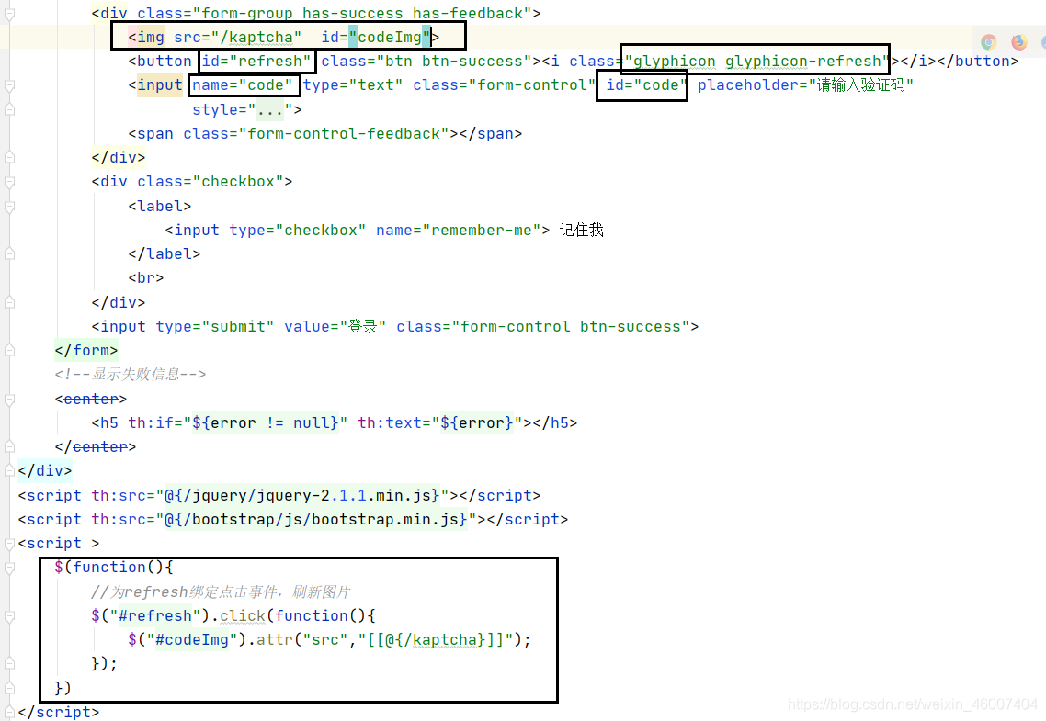Click the jquery-2.1.1.min.js script path
The width and height of the screenshot is (1046, 721).
pyautogui.click(x=302, y=496)
